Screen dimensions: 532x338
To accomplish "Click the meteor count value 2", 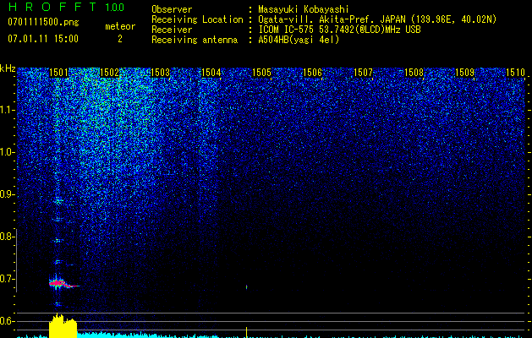I will coord(120,39).
